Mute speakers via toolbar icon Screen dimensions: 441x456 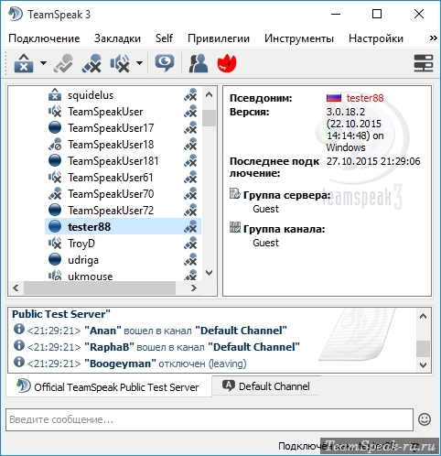click(120, 63)
